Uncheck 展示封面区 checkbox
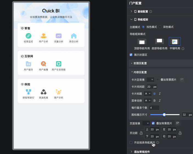Image resolution: width=193 pixels, height=154 pixels. 131,55
